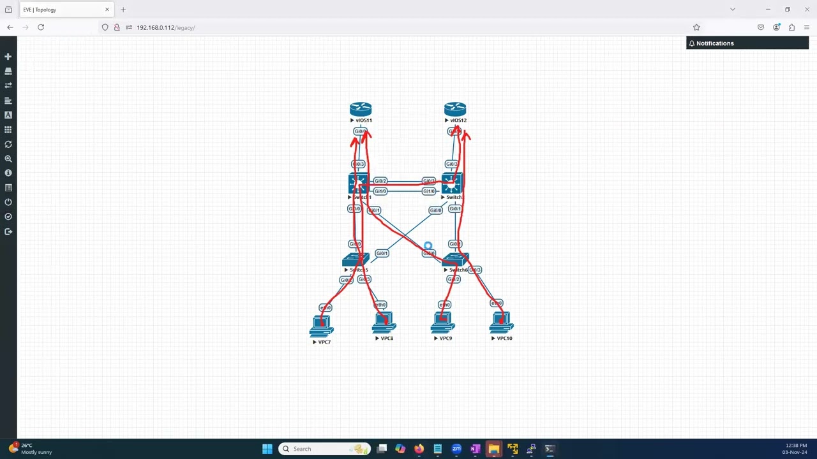Open the Firefox application menu (hamburger)

click(x=807, y=27)
